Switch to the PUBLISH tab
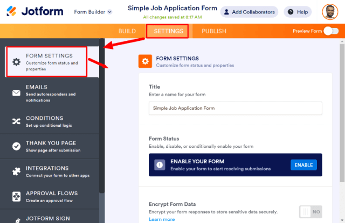 (214, 31)
